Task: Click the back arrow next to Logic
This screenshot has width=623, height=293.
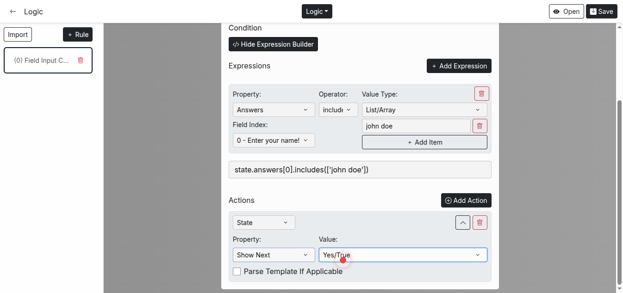Action: (x=13, y=12)
